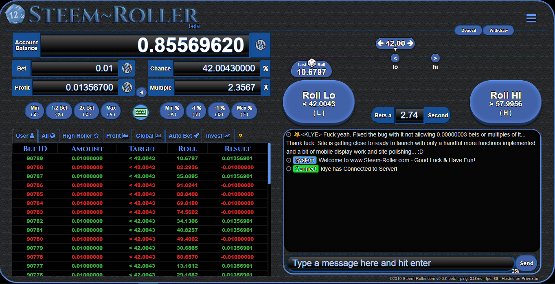Halve the bet with 1/2 Bet
The image size is (555, 284).
[59, 110]
